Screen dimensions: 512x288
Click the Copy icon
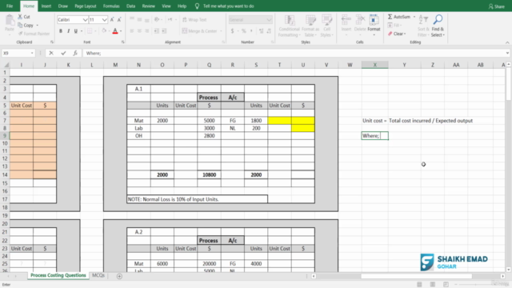click(x=20, y=25)
